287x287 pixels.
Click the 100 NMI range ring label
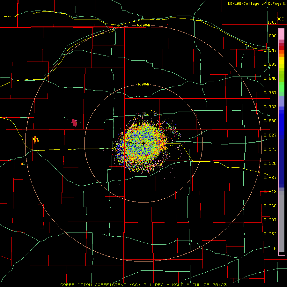coord(143,25)
